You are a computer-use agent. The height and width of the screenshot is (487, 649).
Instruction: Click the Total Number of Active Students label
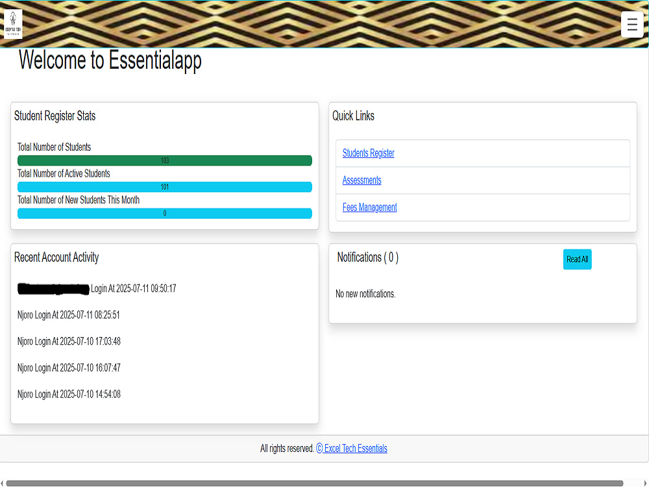coord(64,174)
